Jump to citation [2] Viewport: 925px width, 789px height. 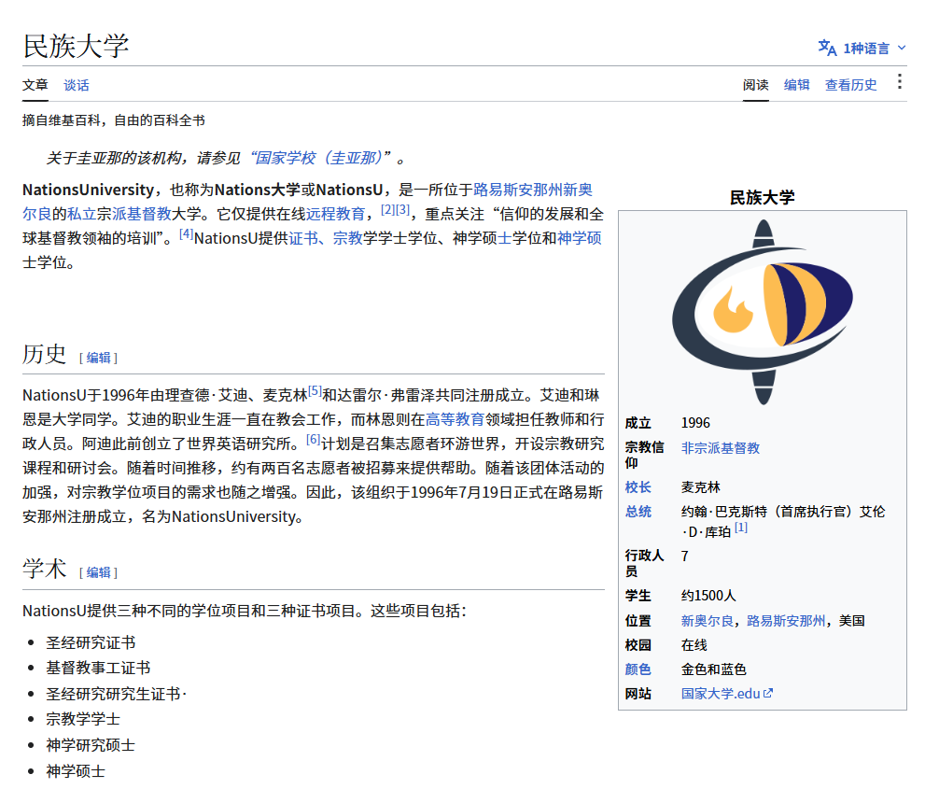[387, 209]
